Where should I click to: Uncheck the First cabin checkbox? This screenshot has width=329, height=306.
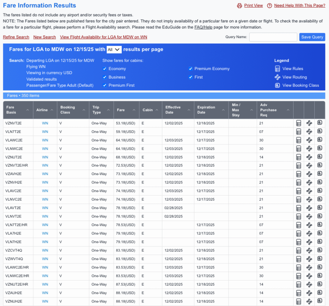[190, 77]
